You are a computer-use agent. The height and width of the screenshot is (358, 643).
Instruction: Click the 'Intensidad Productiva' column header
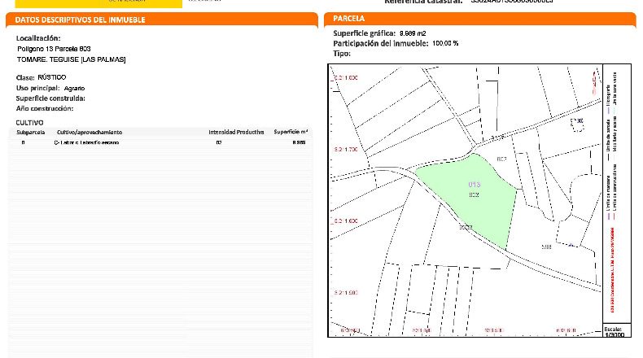click(x=236, y=132)
